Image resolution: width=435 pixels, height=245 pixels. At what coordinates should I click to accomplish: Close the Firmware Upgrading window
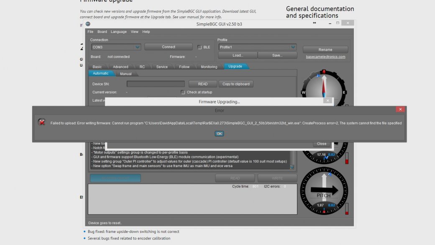pyautogui.click(x=328, y=100)
